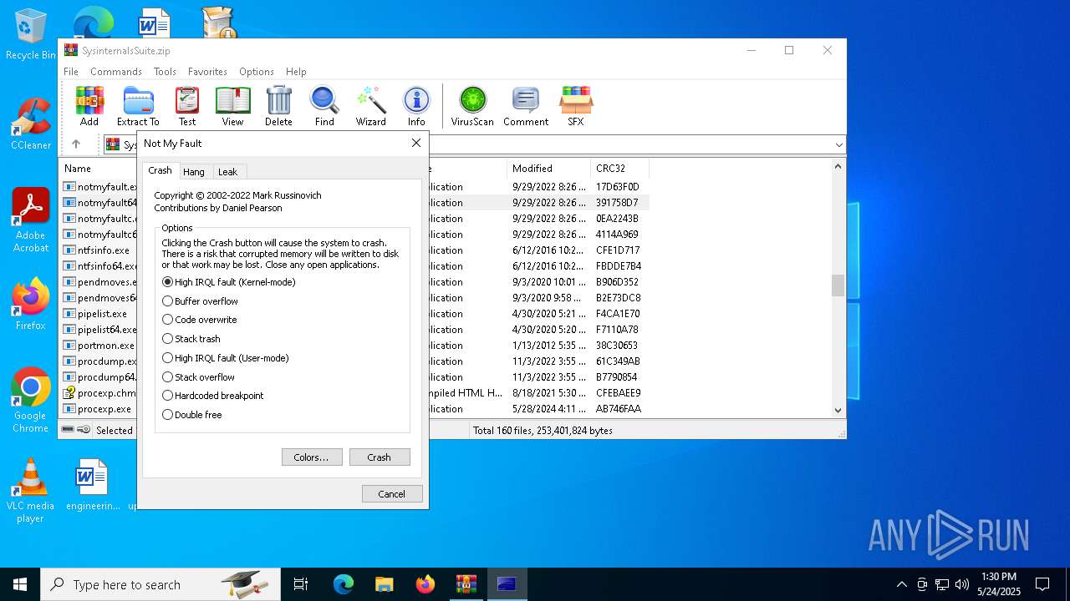Switch to the Hang tab
Image resolution: width=1070 pixels, height=601 pixels.
point(194,171)
